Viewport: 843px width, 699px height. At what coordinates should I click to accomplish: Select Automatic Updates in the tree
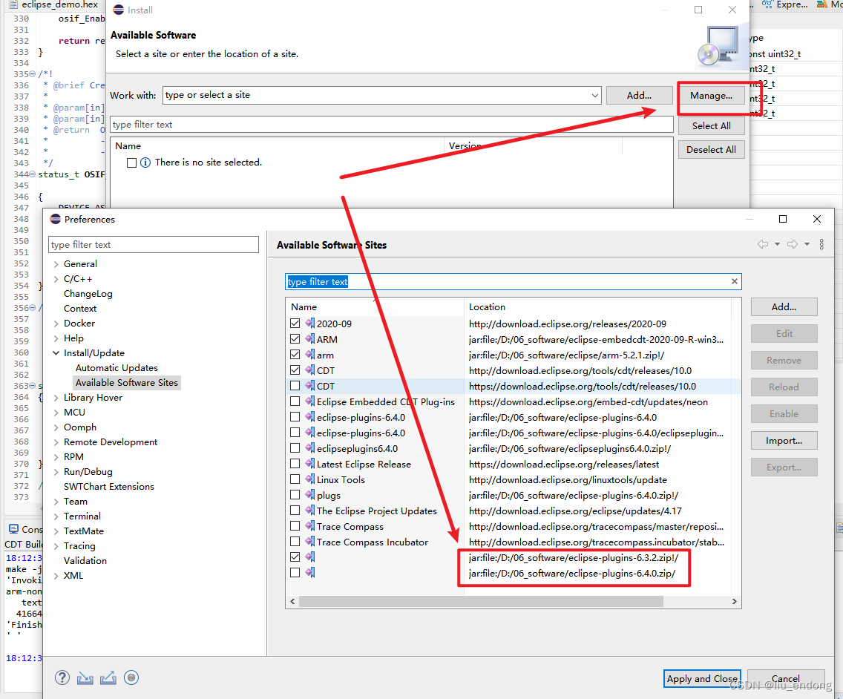click(x=117, y=367)
